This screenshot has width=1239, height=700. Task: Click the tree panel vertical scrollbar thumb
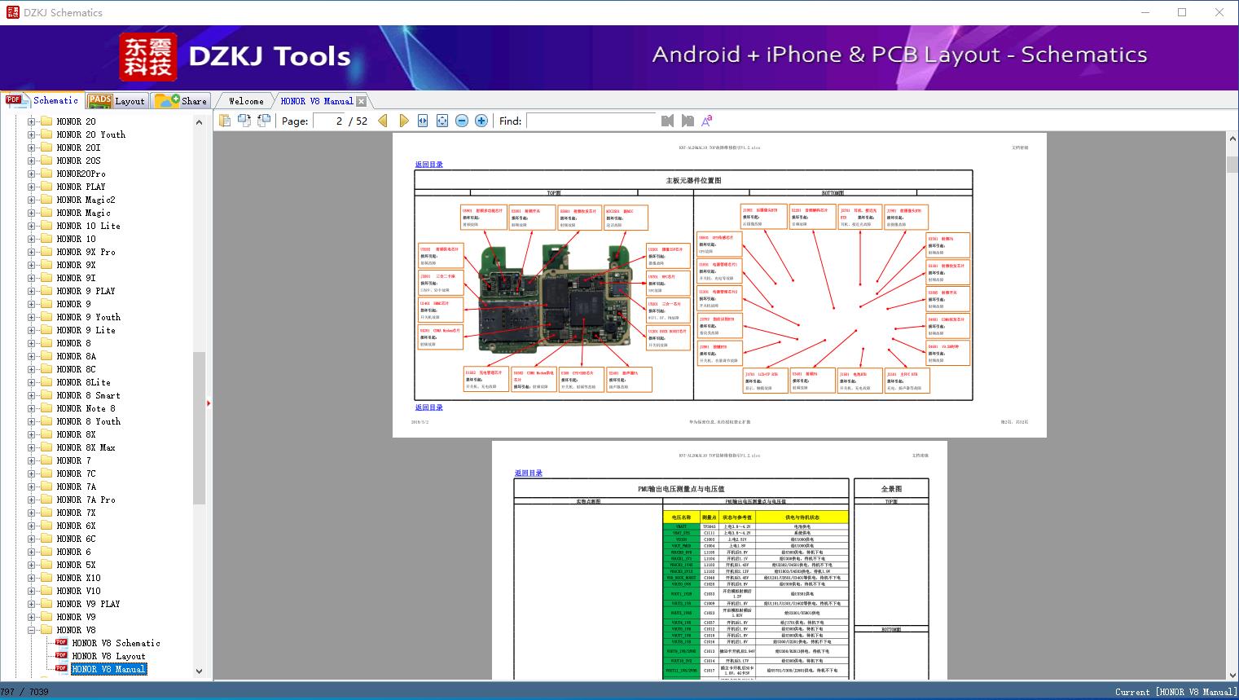pyautogui.click(x=199, y=428)
